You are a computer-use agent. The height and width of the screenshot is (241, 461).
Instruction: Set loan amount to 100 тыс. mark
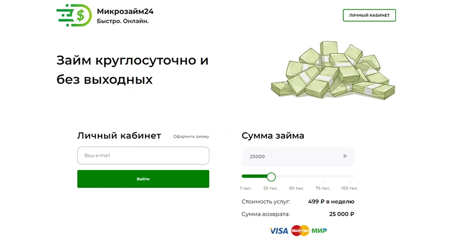350,188
